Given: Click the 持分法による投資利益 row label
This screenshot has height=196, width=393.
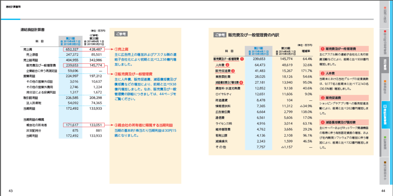Looking at the screenshot, I should (41, 92).
